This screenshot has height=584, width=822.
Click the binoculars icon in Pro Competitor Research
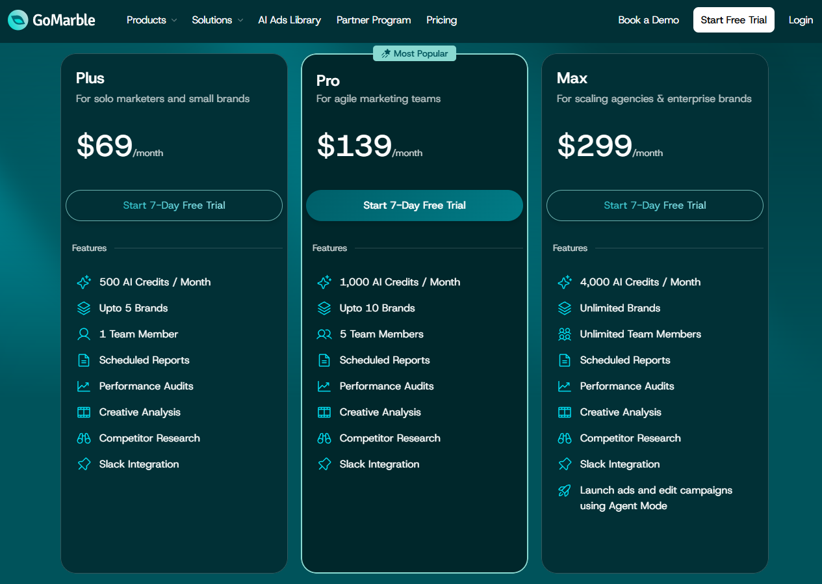(x=324, y=438)
